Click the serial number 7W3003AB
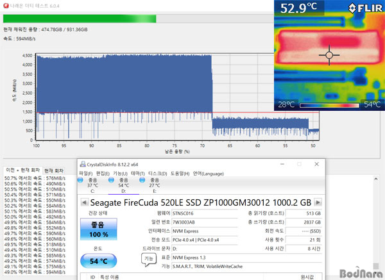Image resolution: width=385 pixels, height=280 pixels. pyautogui.click(x=205, y=222)
